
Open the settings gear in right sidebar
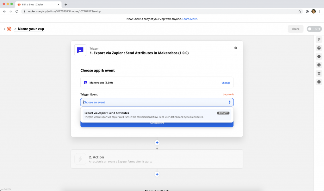click(319, 73)
